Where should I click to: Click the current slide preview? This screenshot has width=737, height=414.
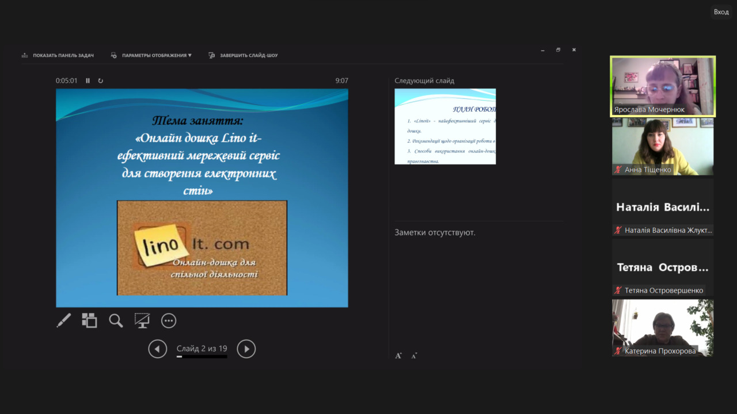pyautogui.click(x=202, y=198)
